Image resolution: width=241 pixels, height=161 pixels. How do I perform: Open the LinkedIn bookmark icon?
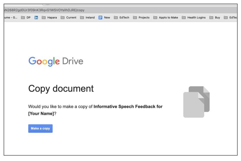coord(36,18)
